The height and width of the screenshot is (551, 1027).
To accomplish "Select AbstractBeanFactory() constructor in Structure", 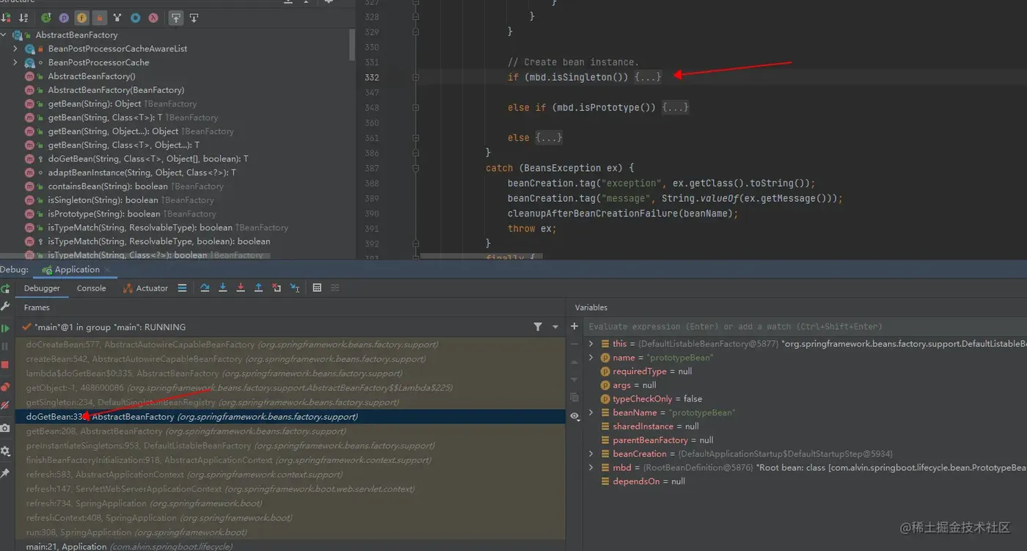I will [x=92, y=76].
